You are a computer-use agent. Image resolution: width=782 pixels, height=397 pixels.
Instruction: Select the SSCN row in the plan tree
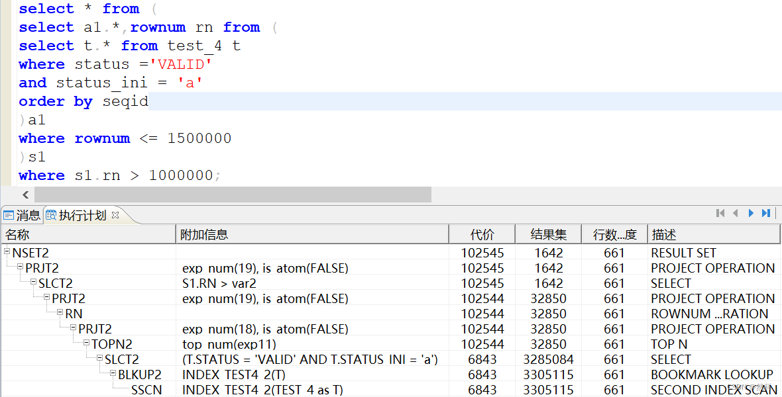pyautogui.click(x=149, y=389)
